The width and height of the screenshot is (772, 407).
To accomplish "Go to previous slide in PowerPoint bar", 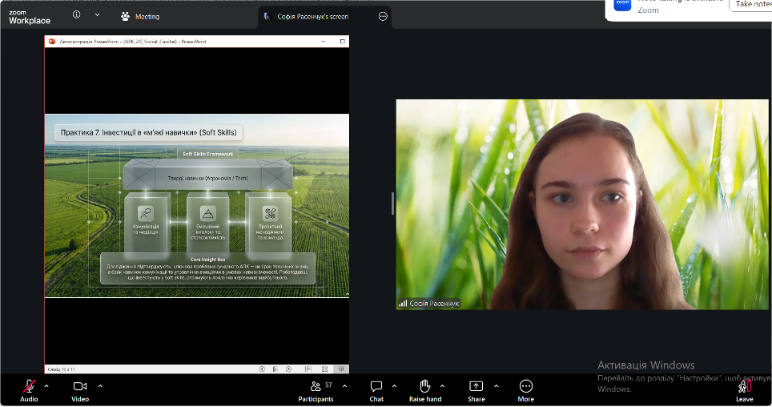I will (x=262, y=369).
